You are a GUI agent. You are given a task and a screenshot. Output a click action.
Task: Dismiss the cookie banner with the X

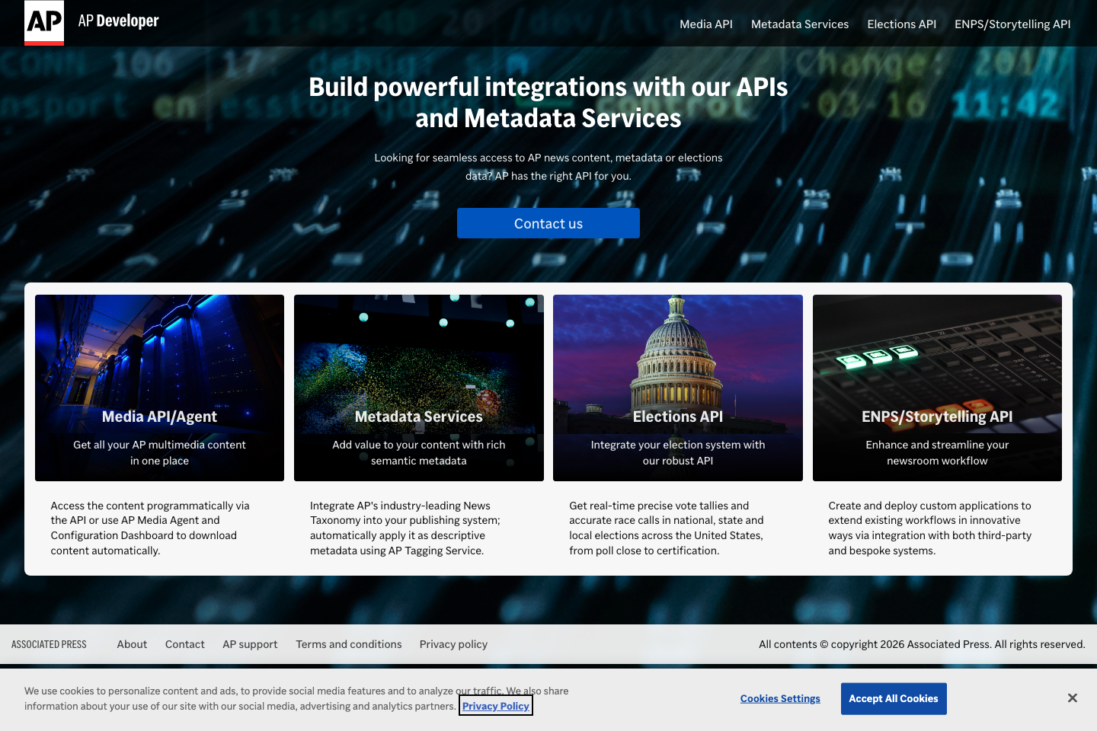pyautogui.click(x=1073, y=697)
